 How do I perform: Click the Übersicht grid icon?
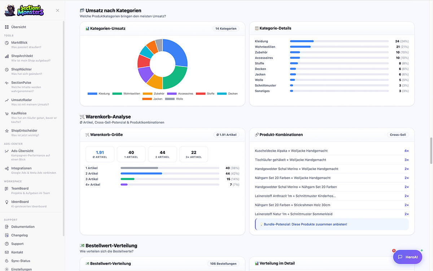point(7,27)
